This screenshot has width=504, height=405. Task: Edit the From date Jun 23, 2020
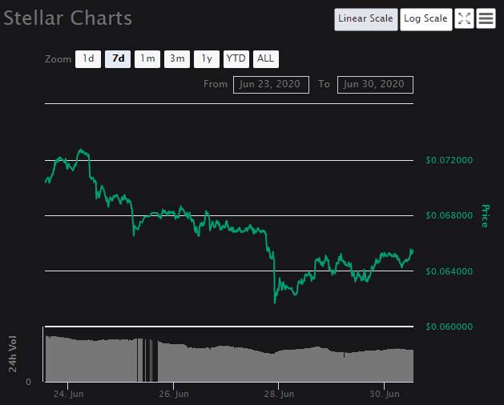click(271, 85)
